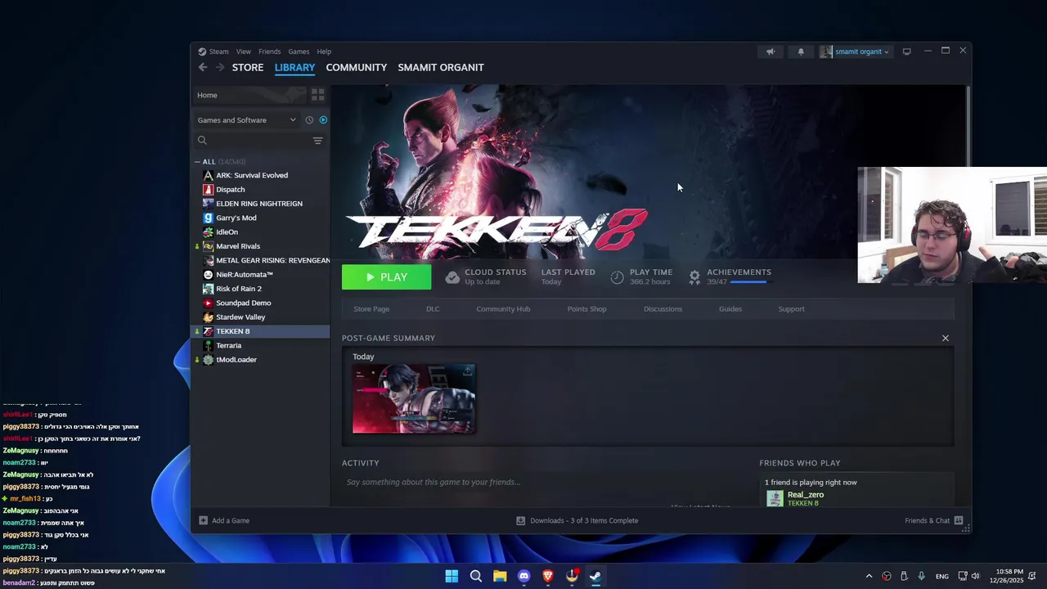The image size is (1047, 589).
Task: Open Discord from the taskbar
Action: tap(523, 576)
